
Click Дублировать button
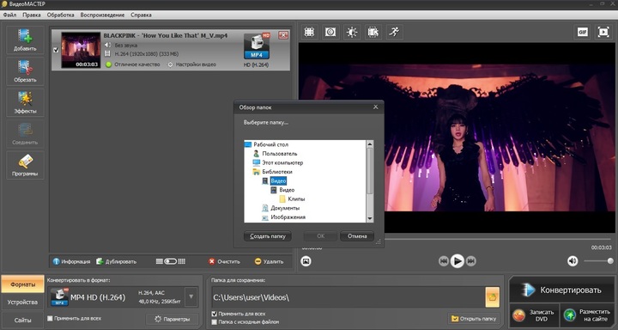click(116, 261)
